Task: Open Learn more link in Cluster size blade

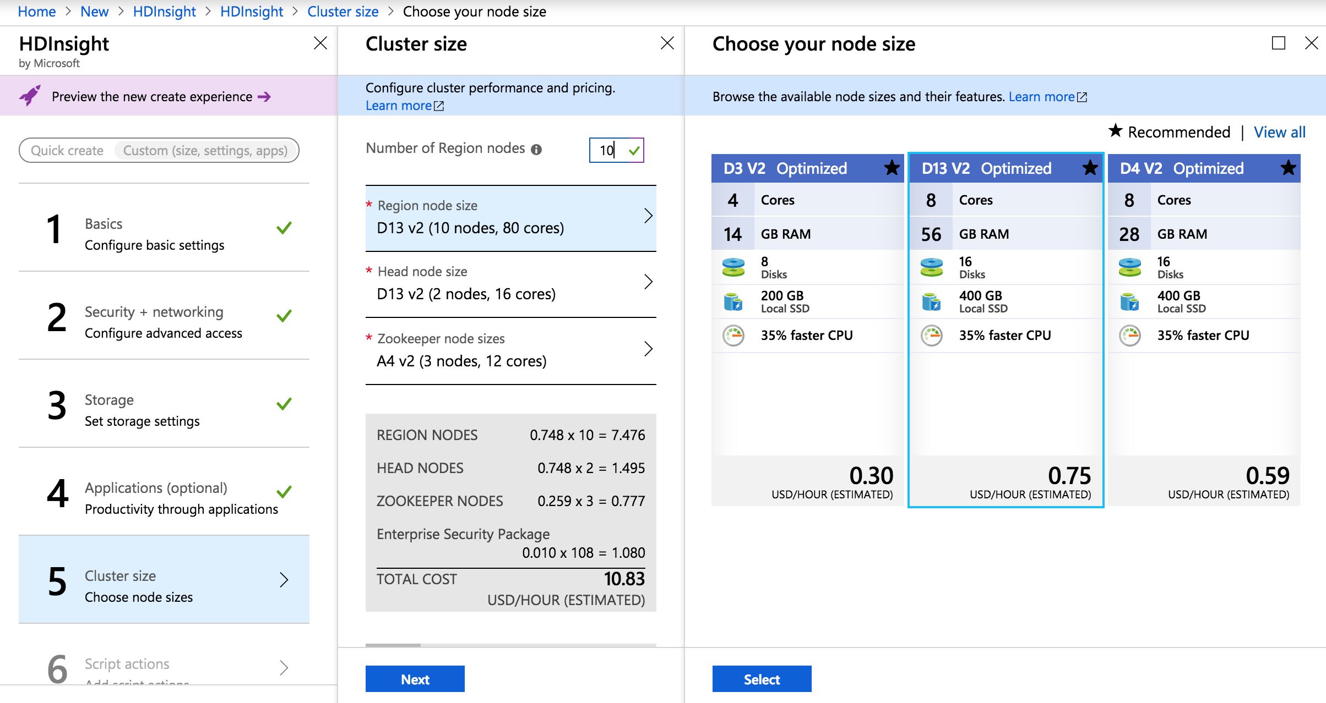Action: (x=399, y=106)
